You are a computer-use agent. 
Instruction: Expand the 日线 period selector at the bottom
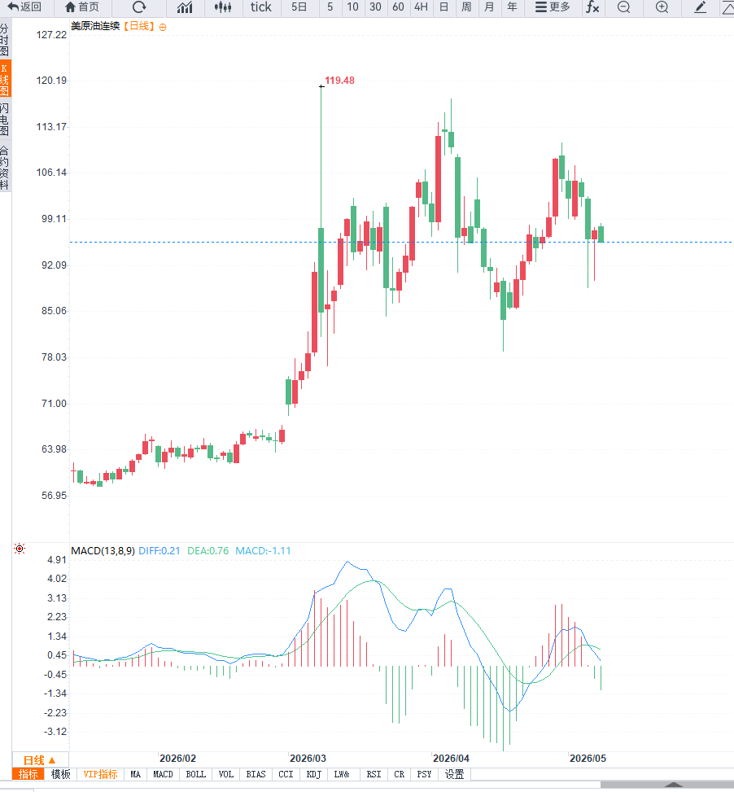coord(39,760)
